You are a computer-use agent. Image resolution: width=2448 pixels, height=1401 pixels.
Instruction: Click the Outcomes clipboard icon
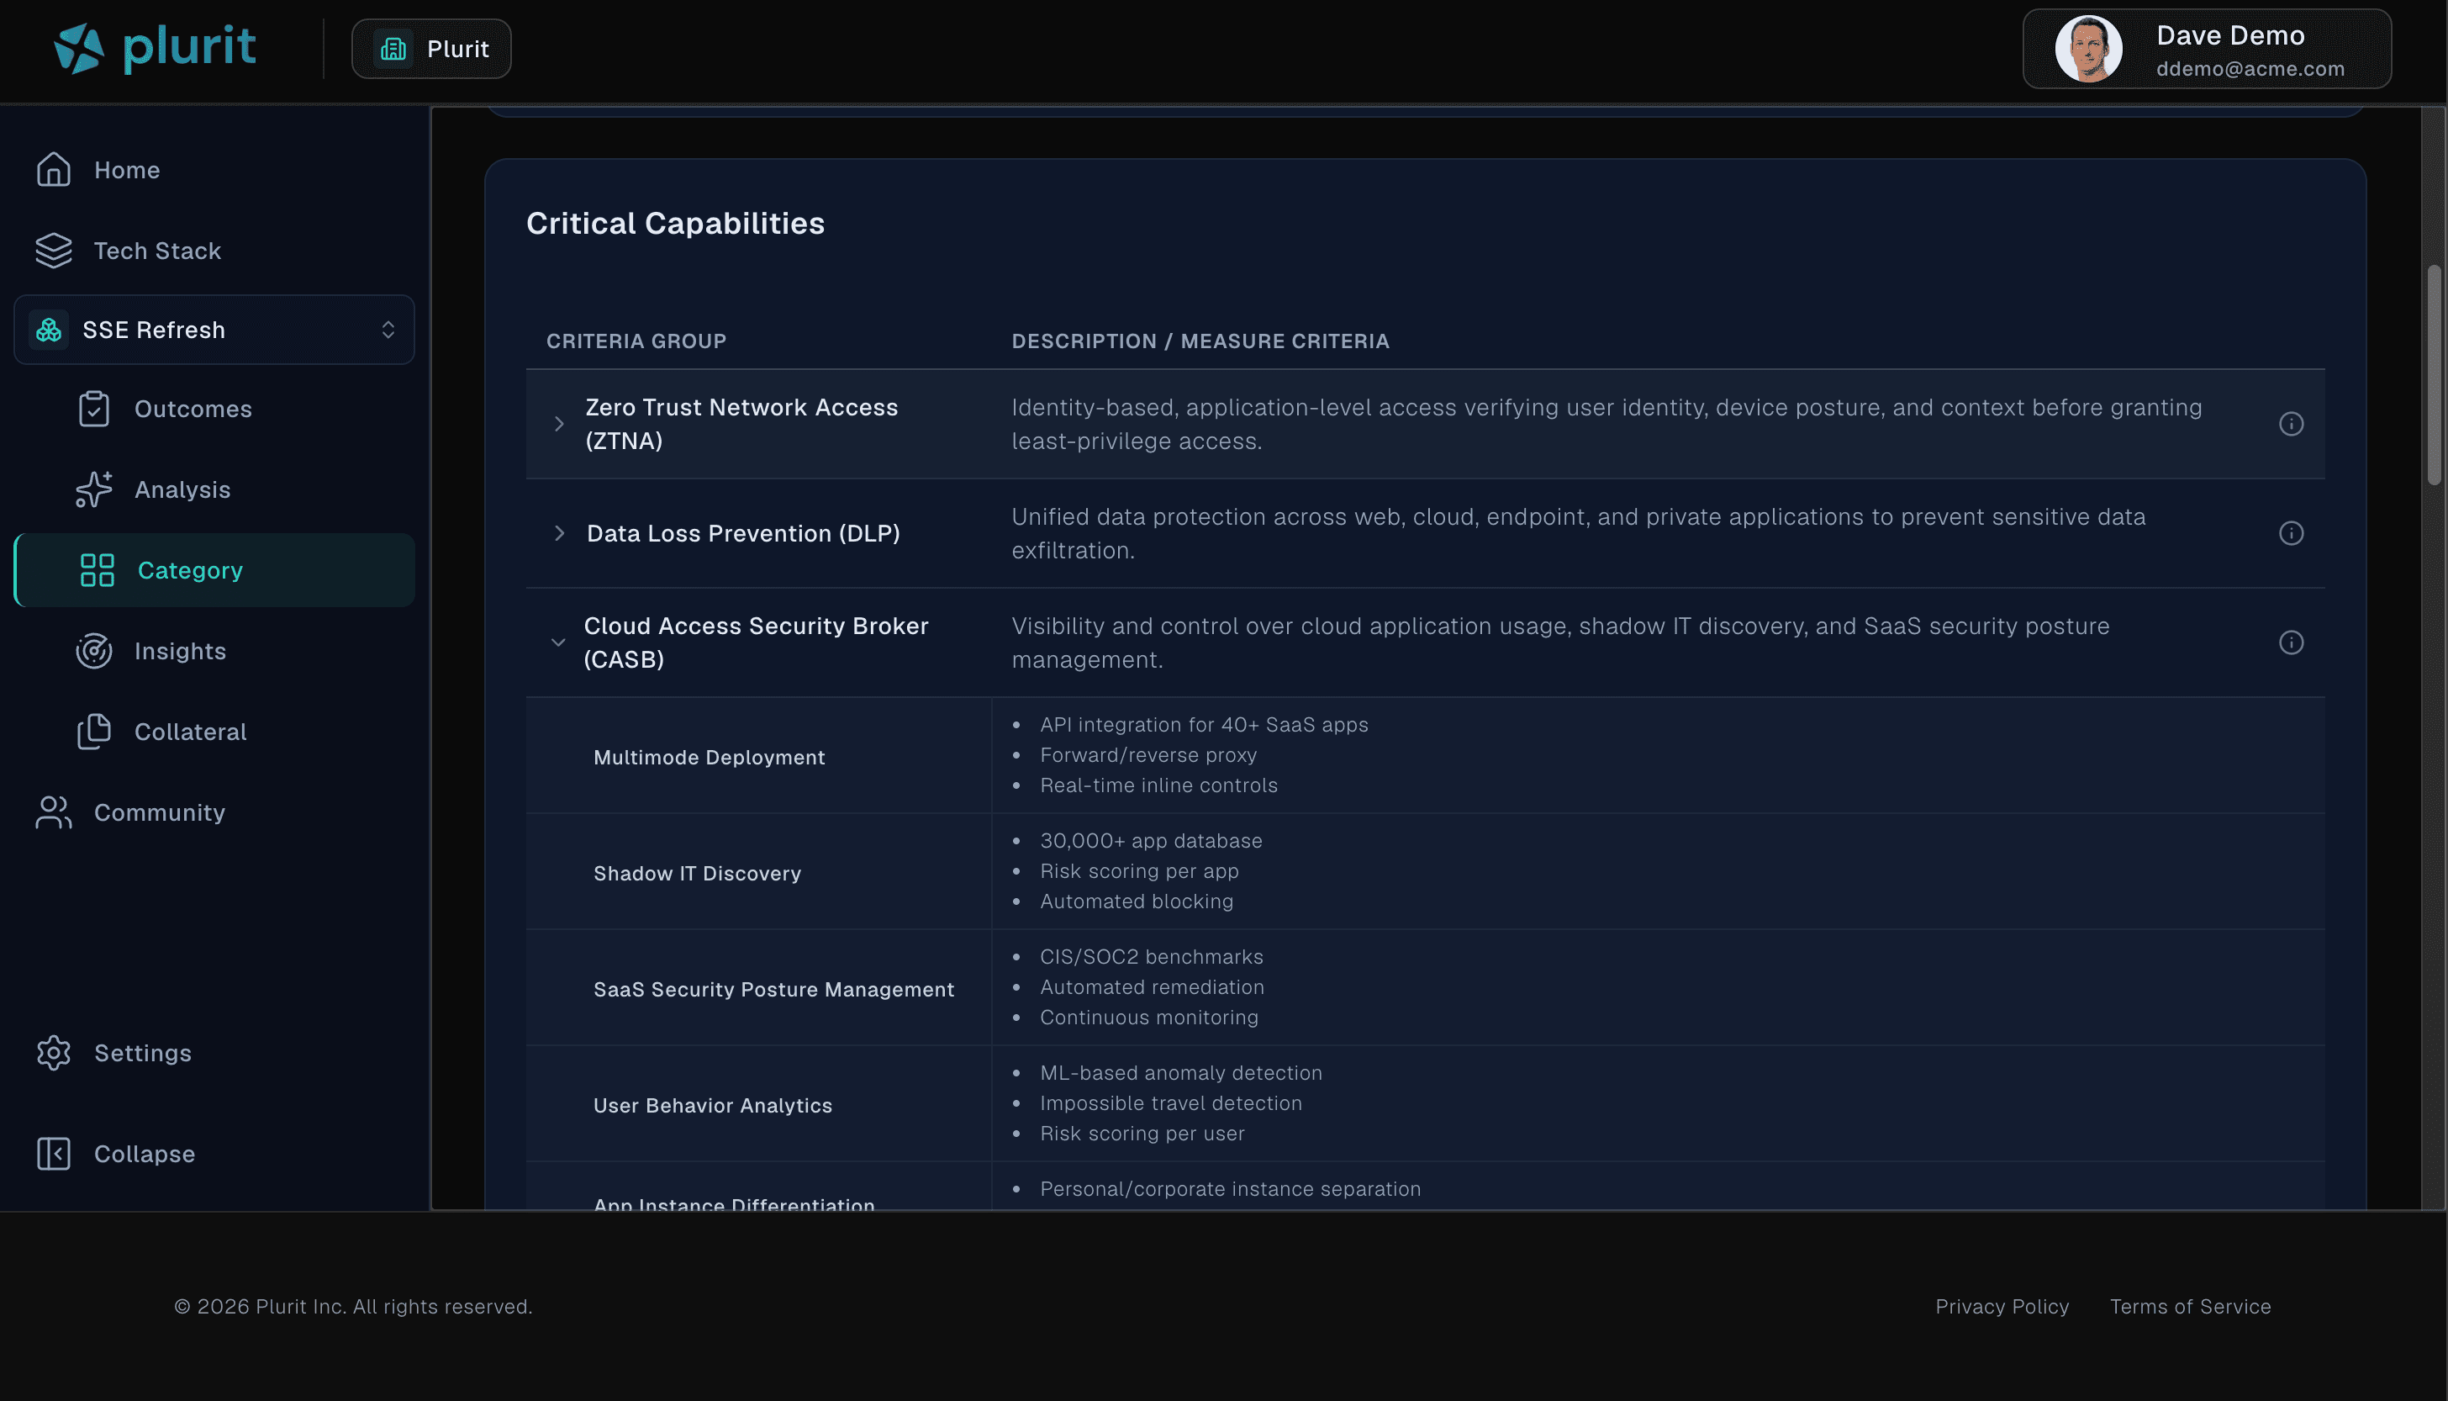pyautogui.click(x=94, y=409)
